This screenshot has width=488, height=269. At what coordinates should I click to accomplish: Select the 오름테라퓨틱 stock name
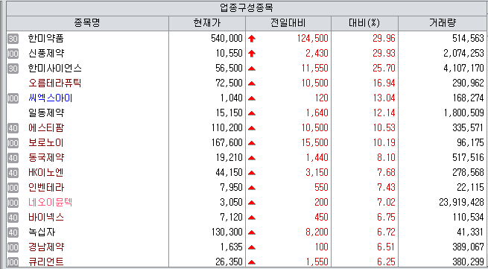click(x=55, y=83)
